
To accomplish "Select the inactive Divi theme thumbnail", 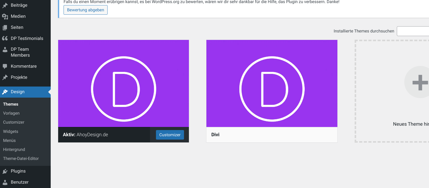I will tap(272, 83).
